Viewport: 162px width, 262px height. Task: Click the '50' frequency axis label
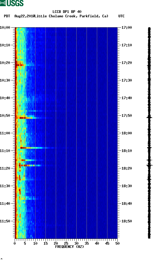117,244
